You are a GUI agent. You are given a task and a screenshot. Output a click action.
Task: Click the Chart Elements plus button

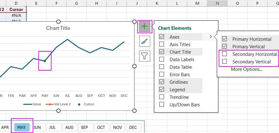(x=145, y=27)
